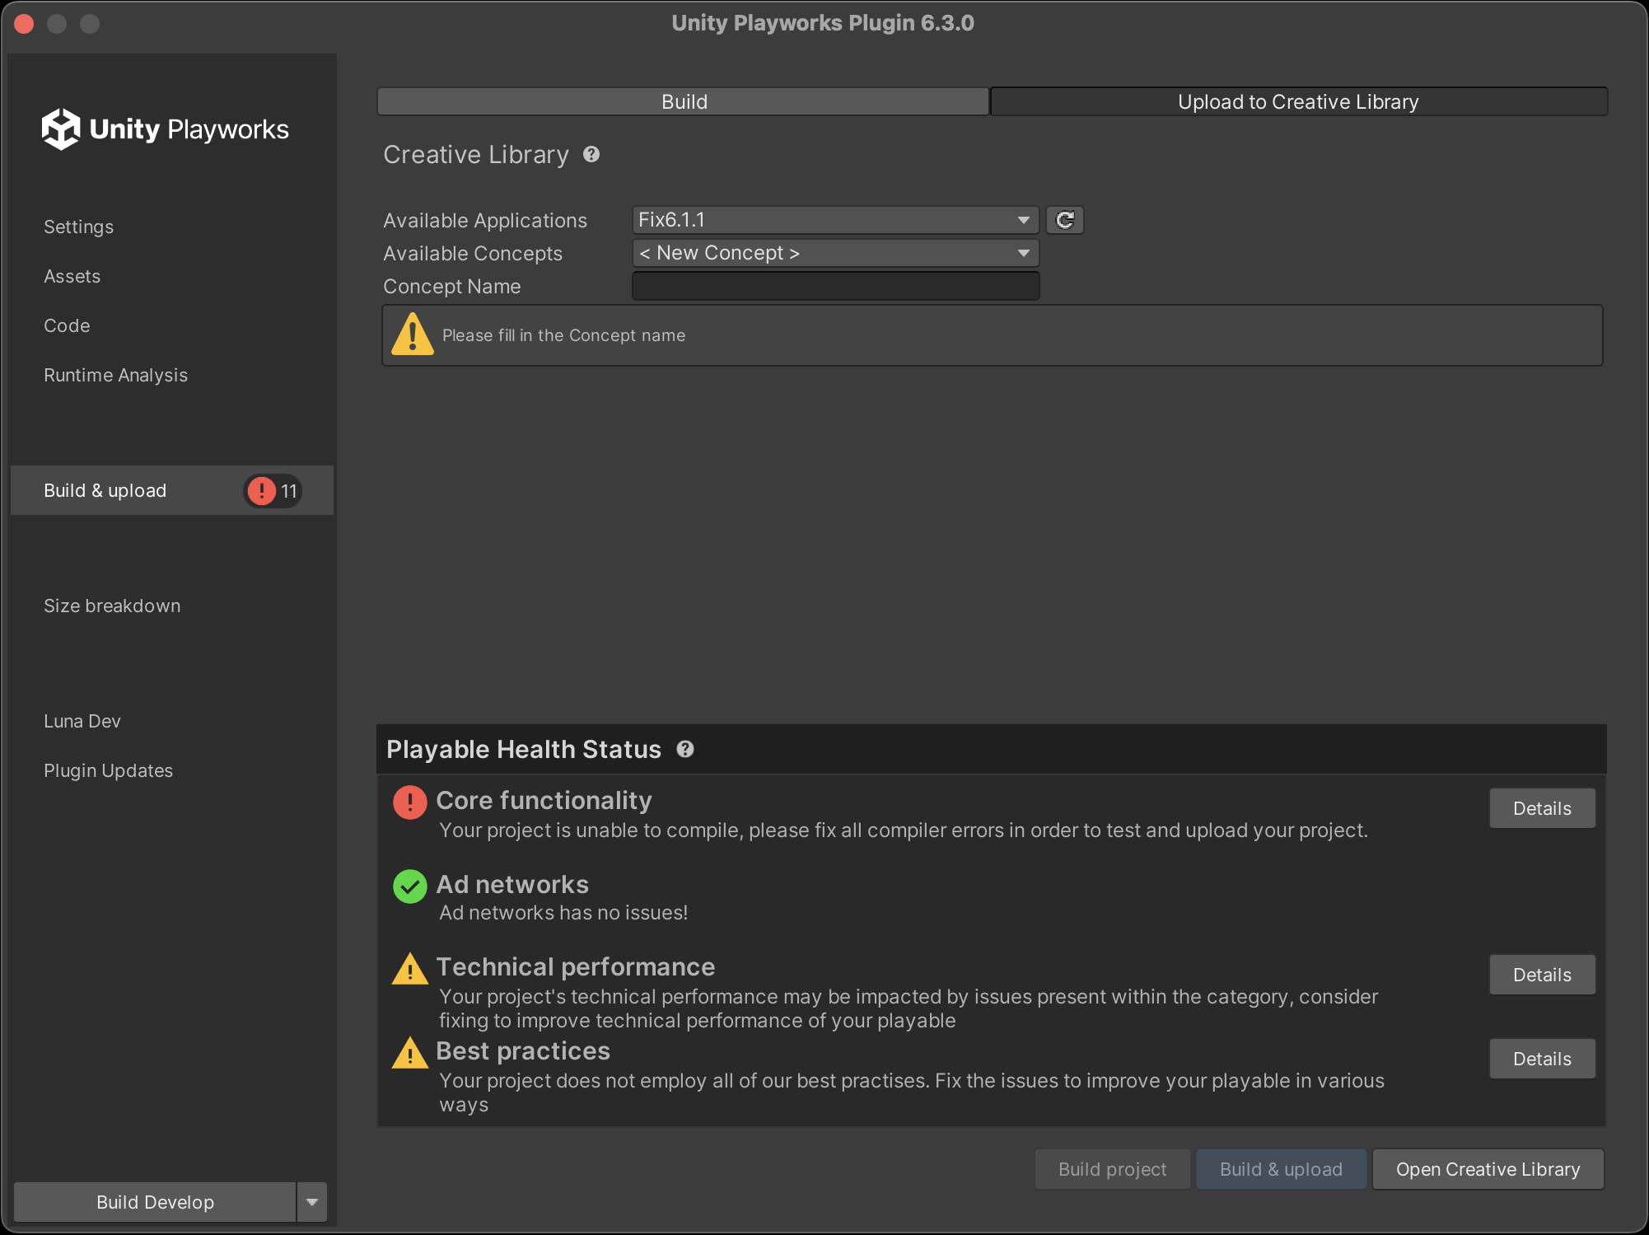Click the '11' issue count

point(288,491)
